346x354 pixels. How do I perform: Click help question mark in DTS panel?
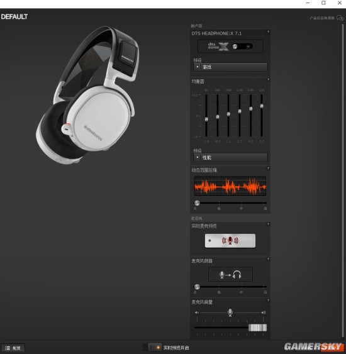pyautogui.click(x=269, y=32)
